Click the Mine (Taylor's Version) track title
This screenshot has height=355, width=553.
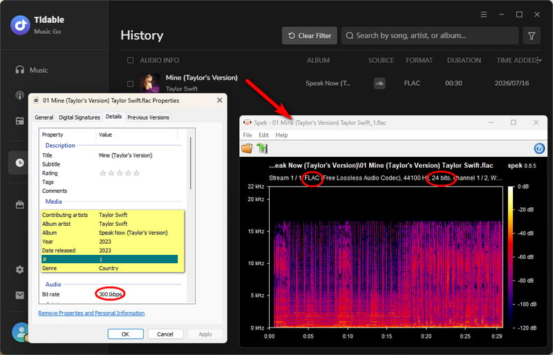click(x=202, y=77)
